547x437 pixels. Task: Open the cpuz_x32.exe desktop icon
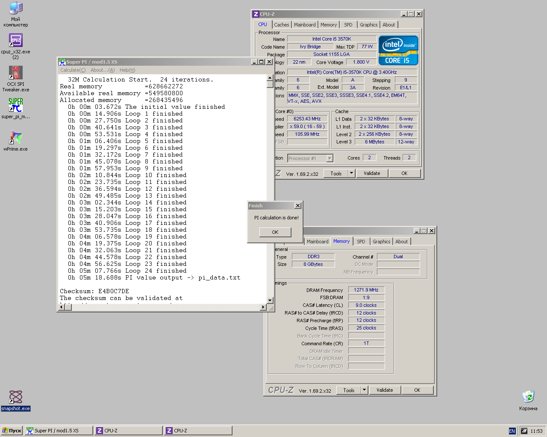pyautogui.click(x=16, y=46)
